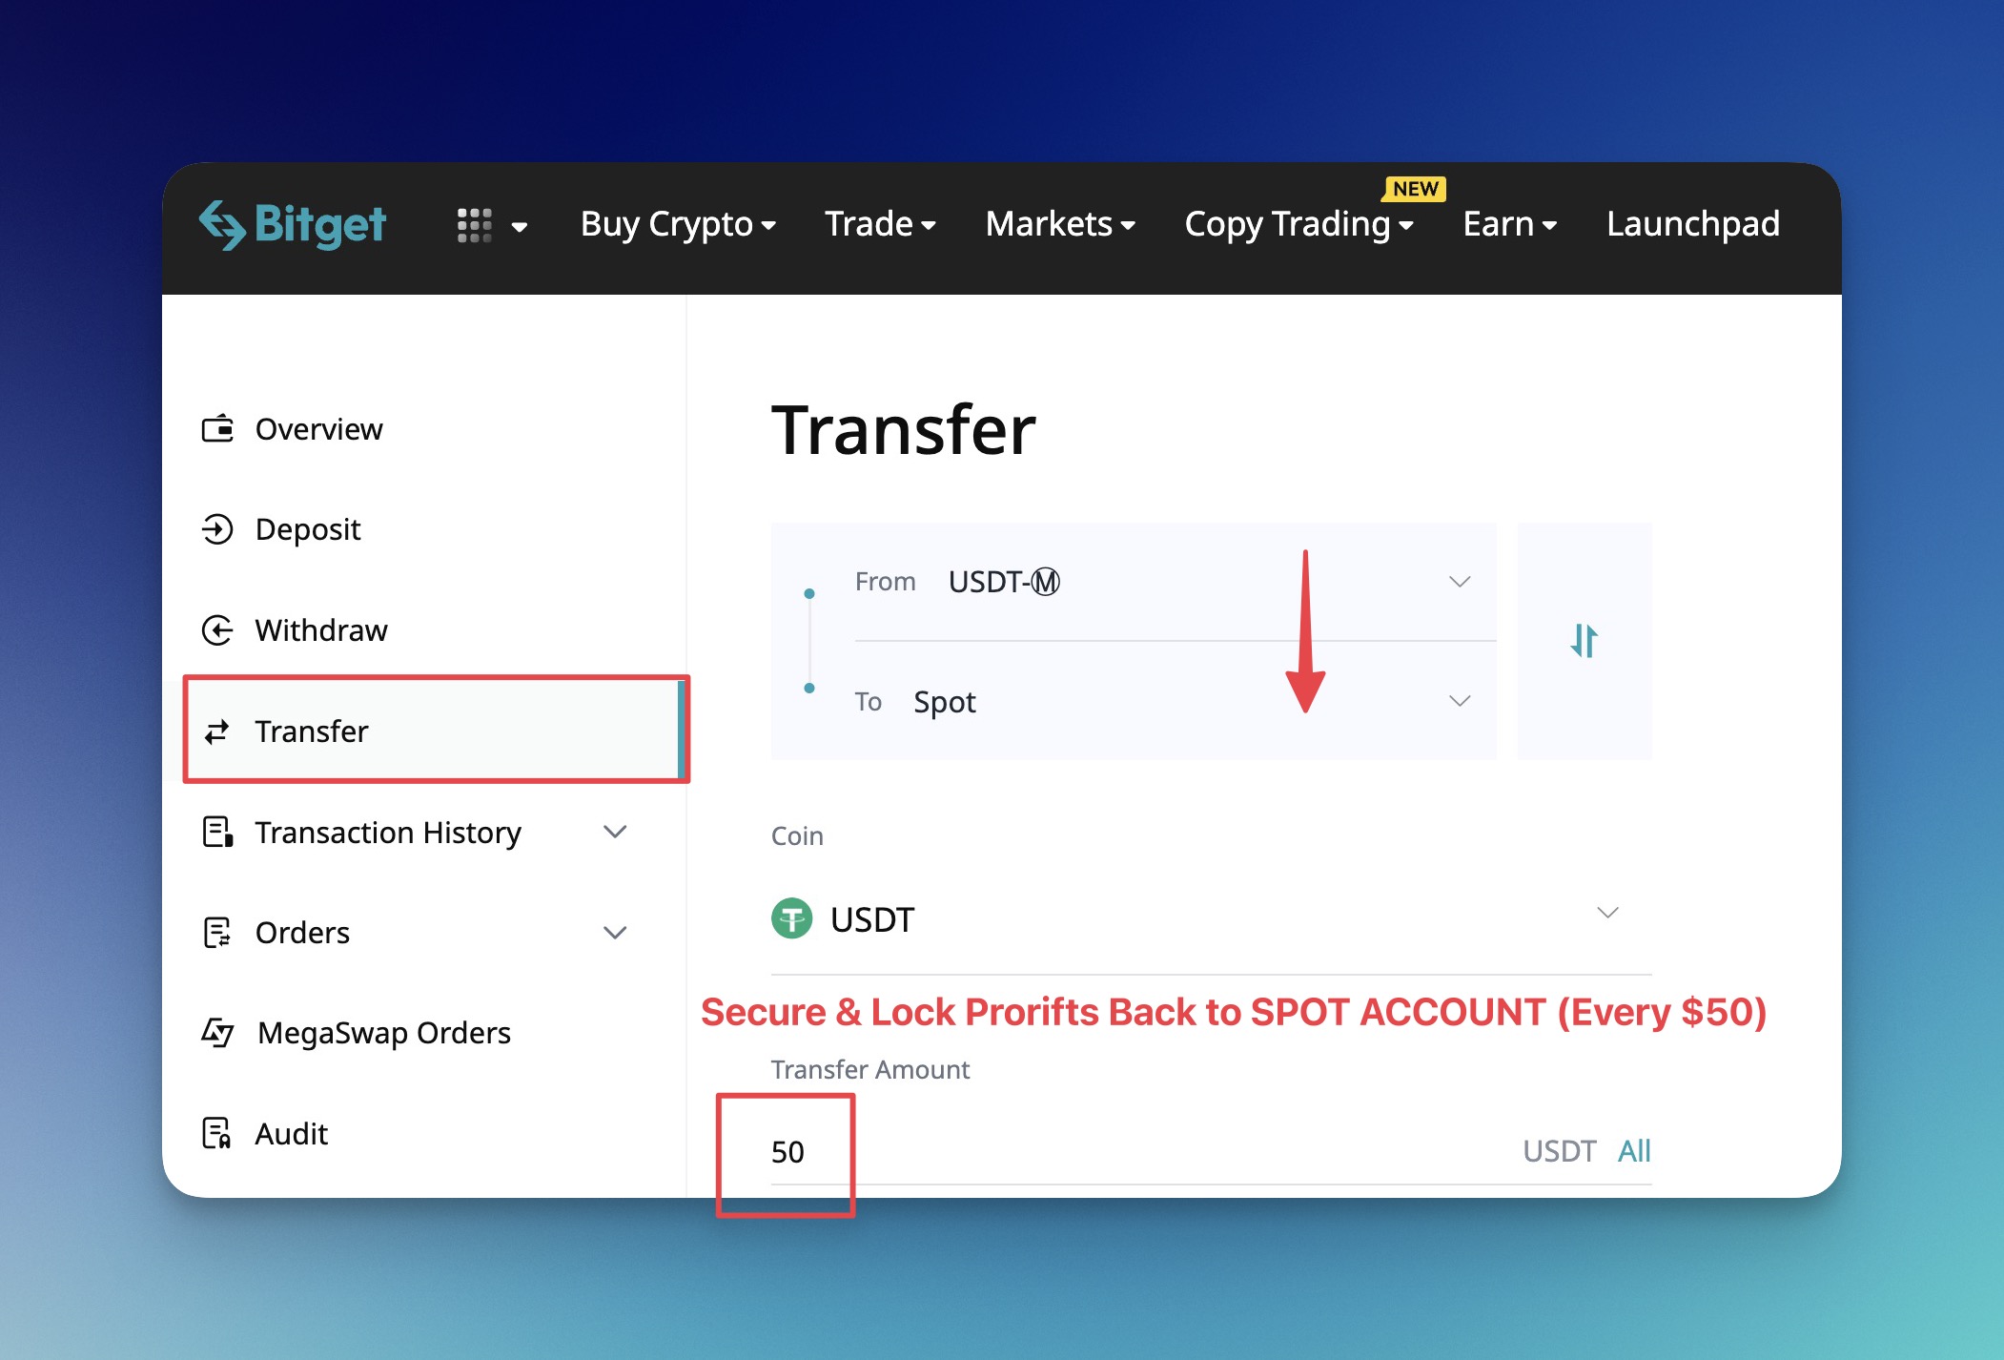Open the apps grid menu icon

(x=474, y=226)
